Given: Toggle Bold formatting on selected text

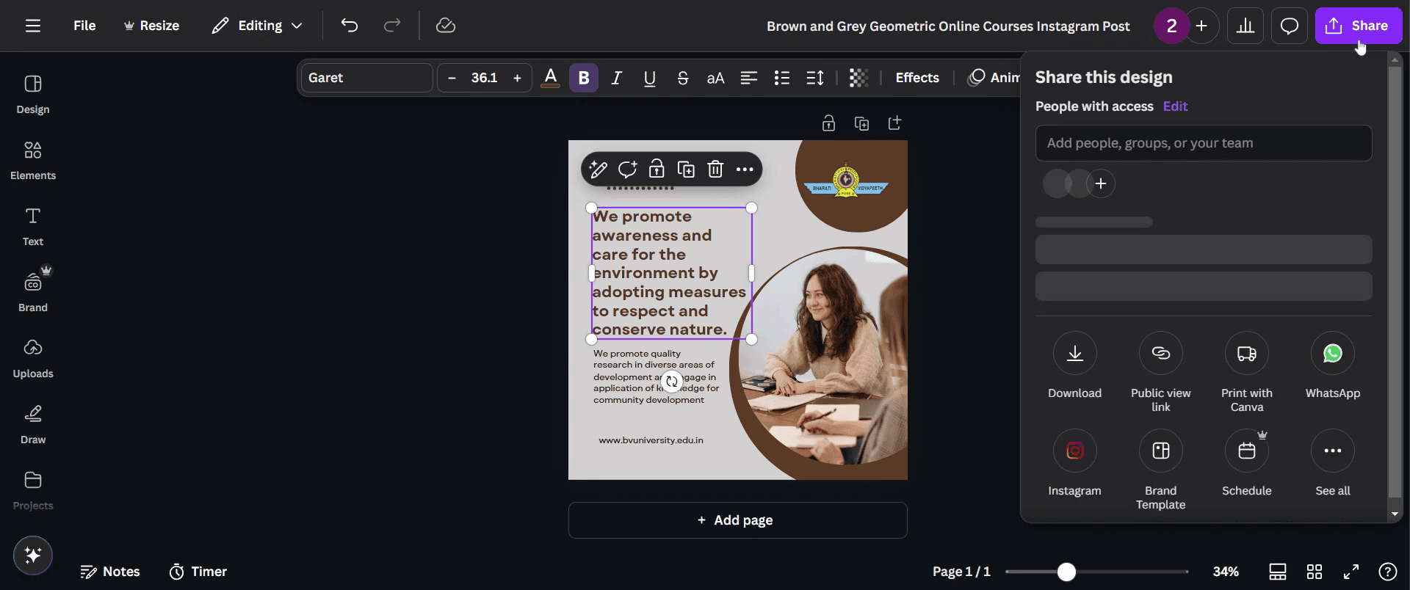Looking at the screenshot, I should 584,78.
